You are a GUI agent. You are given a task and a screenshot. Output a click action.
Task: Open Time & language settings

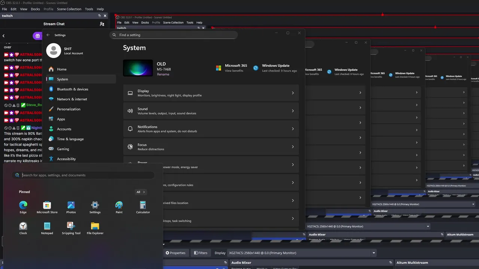click(81, 139)
